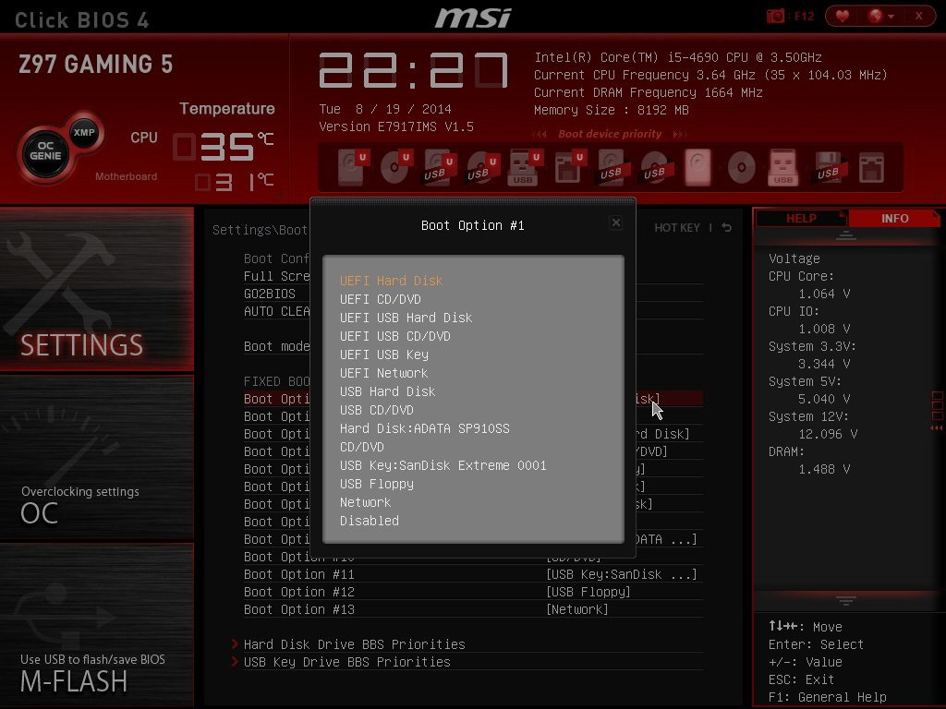This screenshot has width=946, height=709.
Task: Click the GO2BIOS setting row
Action: click(x=270, y=294)
